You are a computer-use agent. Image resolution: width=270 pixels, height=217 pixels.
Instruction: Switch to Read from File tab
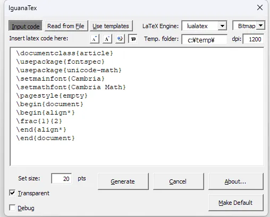(66, 26)
